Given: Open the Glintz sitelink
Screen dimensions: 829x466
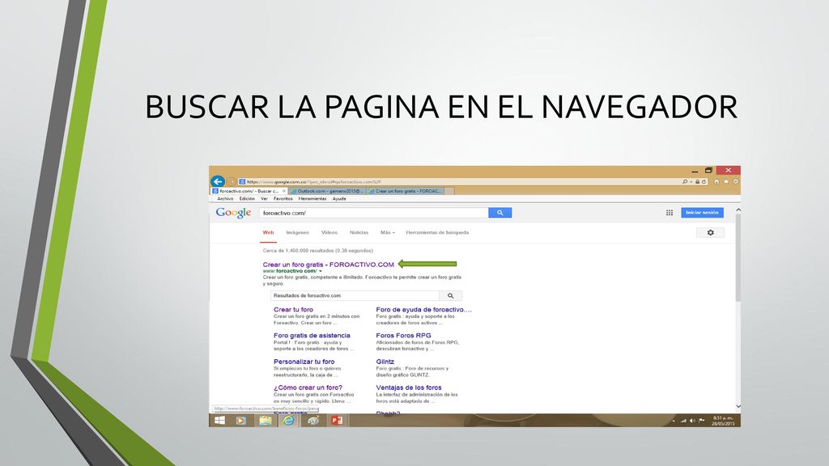Looking at the screenshot, I should (385, 362).
